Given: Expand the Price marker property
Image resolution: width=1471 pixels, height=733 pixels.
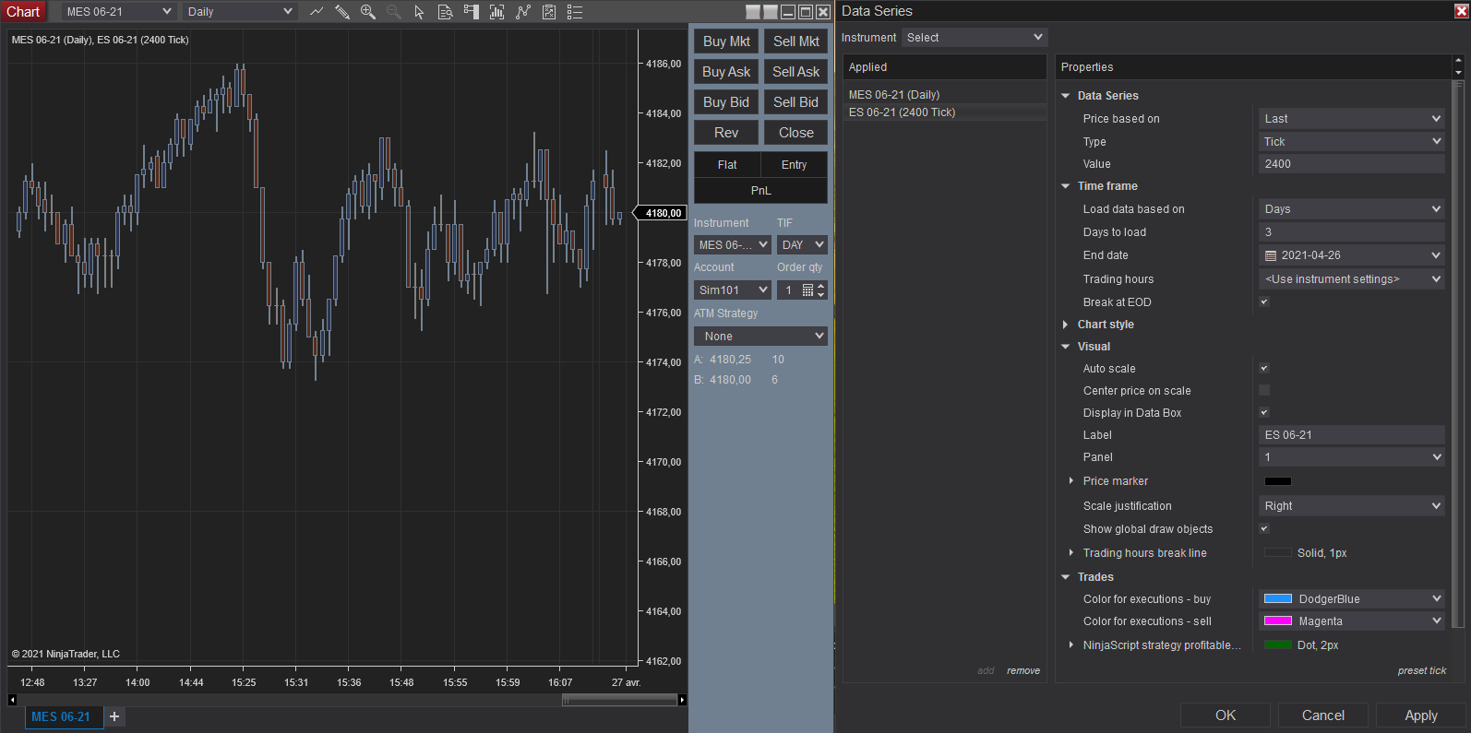Looking at the screenshot, I should [1071, 481].
